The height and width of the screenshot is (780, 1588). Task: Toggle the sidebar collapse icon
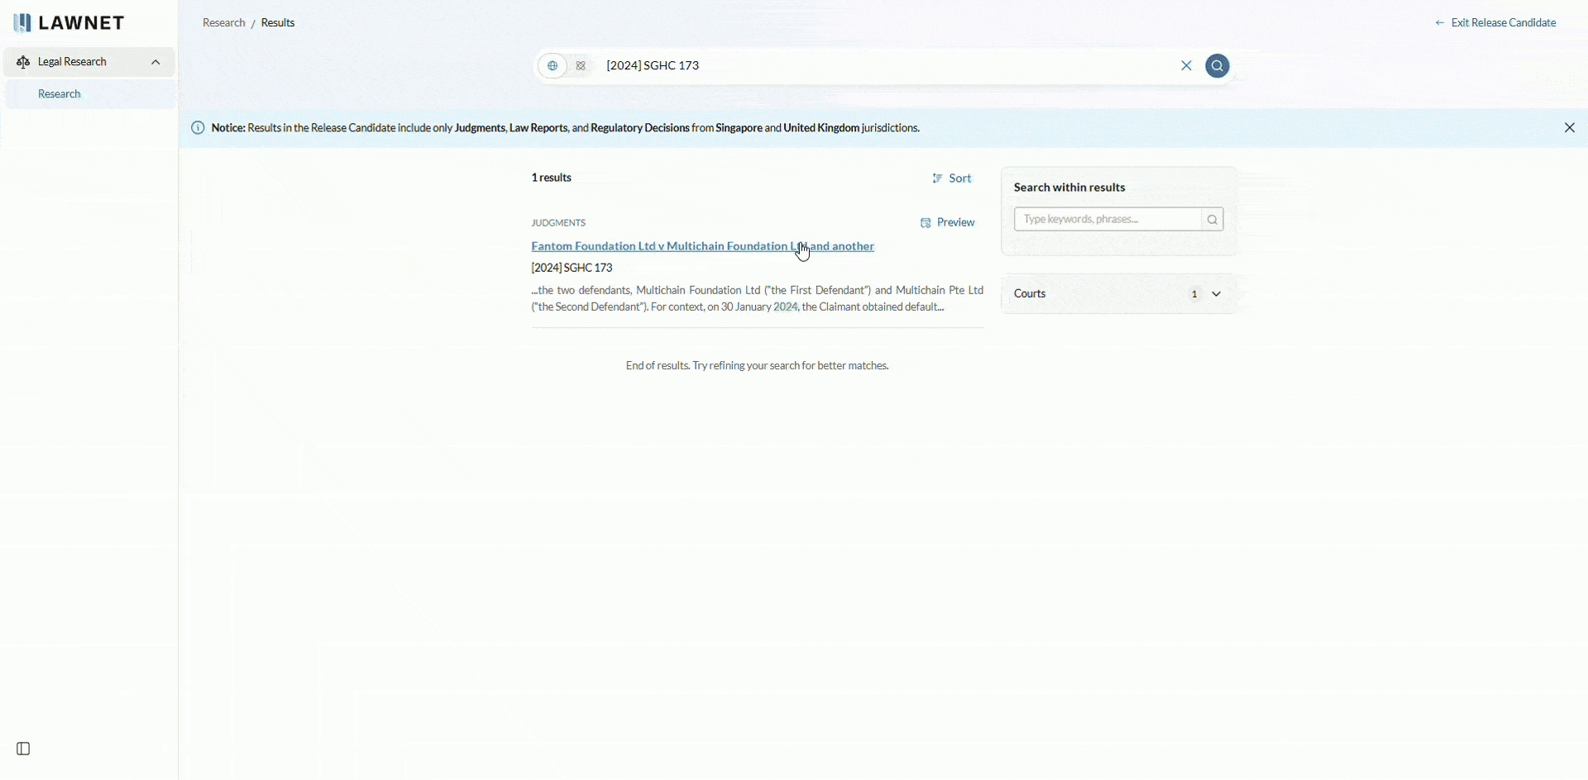23,750
